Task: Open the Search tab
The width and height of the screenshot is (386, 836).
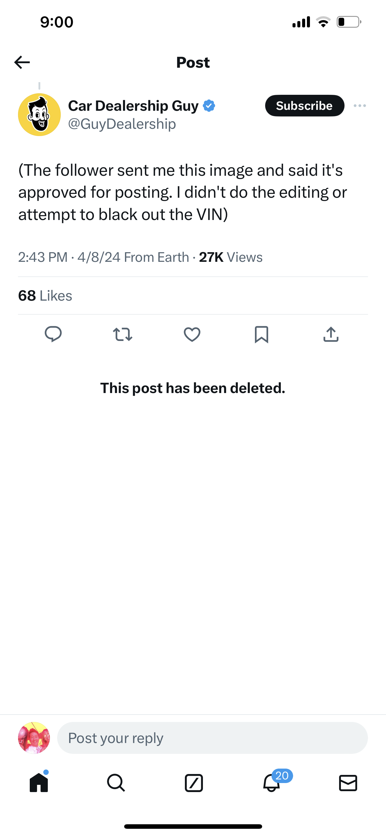Action: point(116,783)
